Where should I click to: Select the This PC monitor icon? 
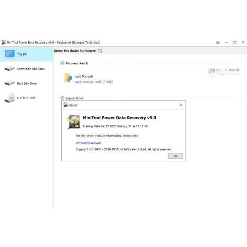9,54
